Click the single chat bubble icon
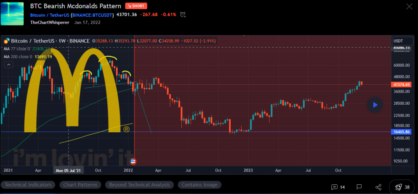Image resolution: width=418 pixels, height=194 pixels. coord(359,187)
